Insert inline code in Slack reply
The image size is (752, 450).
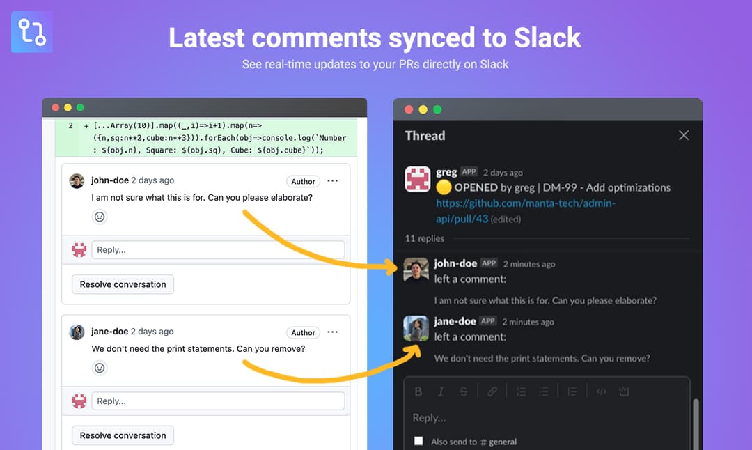point(601,391)
